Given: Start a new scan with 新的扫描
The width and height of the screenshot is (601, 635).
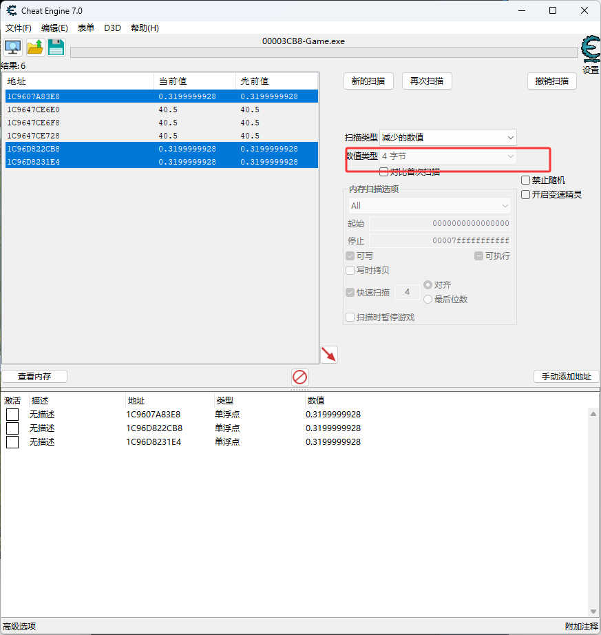Looking at the screenshot, I should tap(368, 81).
